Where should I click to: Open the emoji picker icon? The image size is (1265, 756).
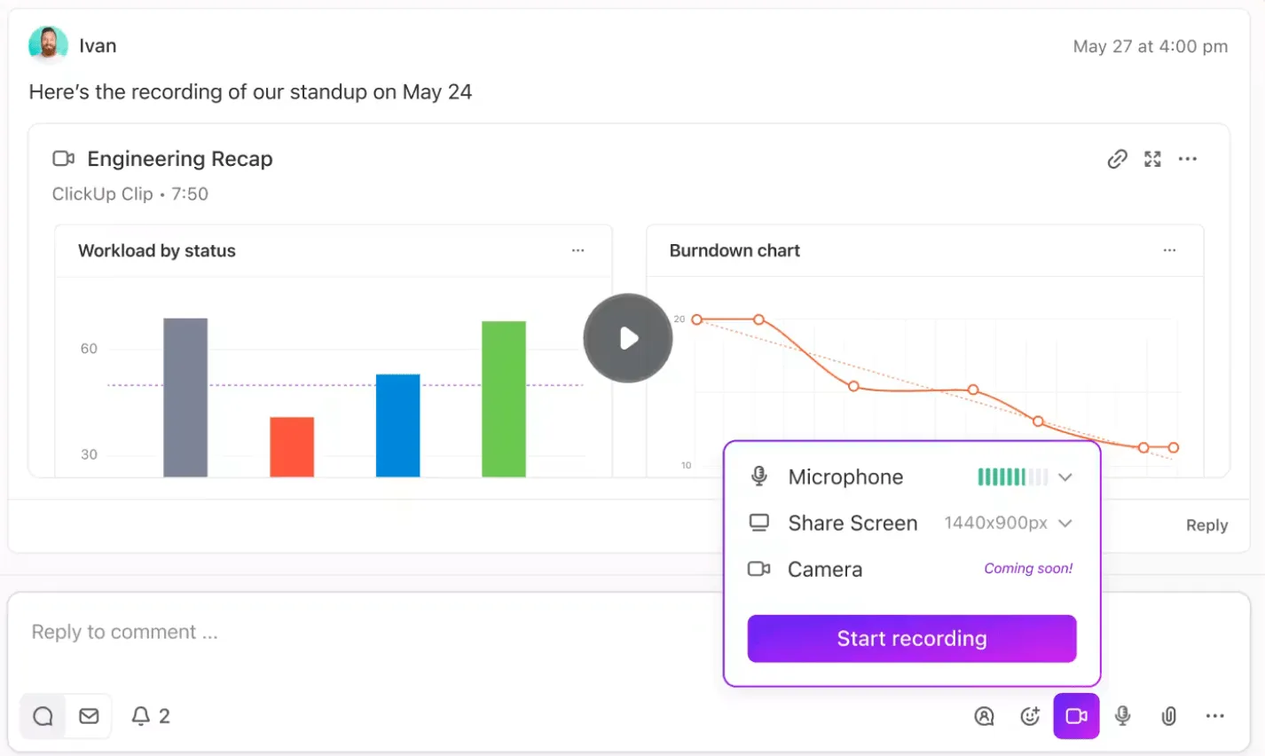point(1030,716)
